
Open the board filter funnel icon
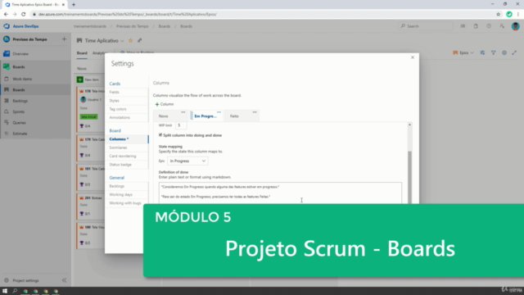493,52
